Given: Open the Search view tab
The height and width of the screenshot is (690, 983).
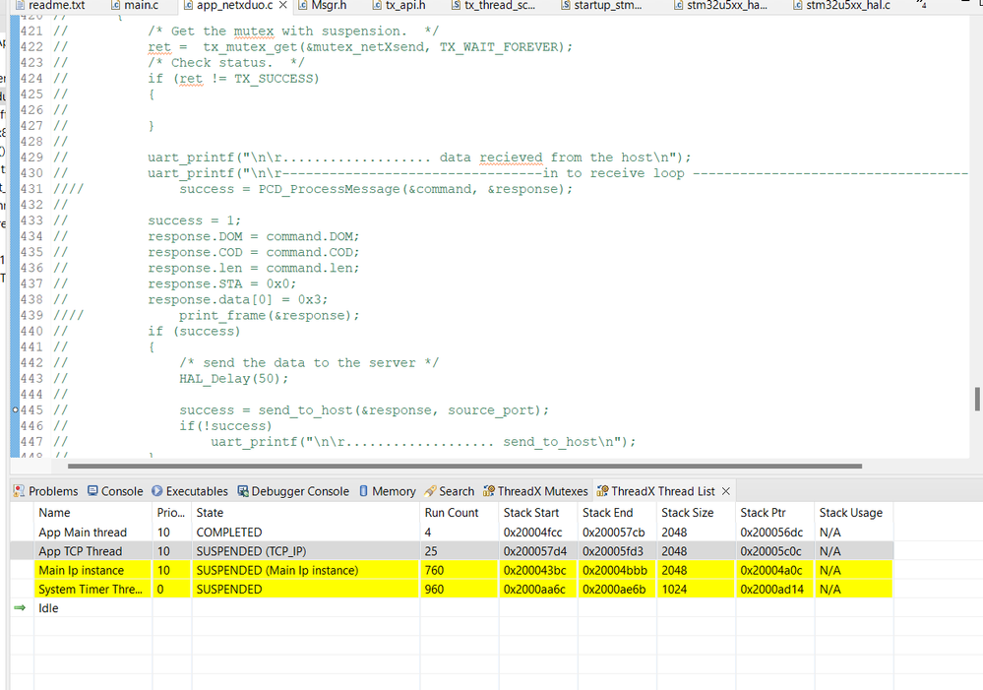Looking at the screenshot, I should (450, 491).
